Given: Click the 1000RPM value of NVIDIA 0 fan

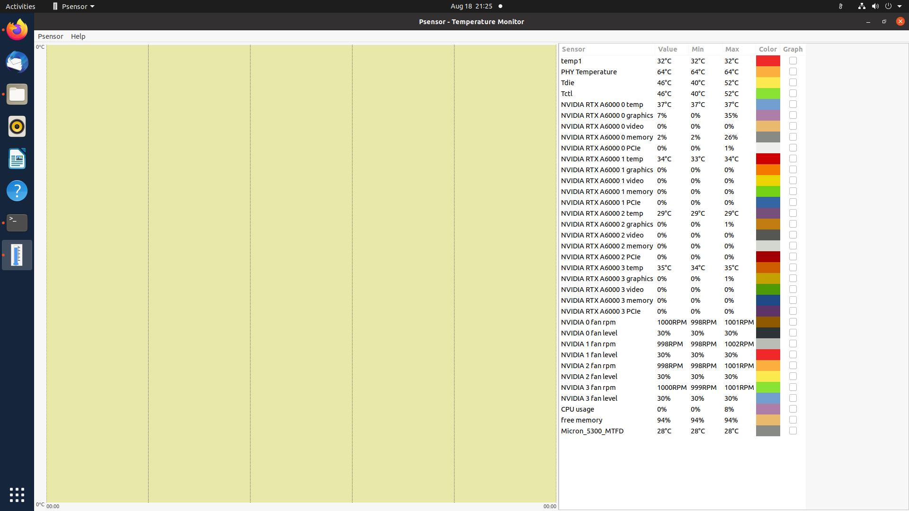Looking at the screenshot, I should [x=671, y=322].
